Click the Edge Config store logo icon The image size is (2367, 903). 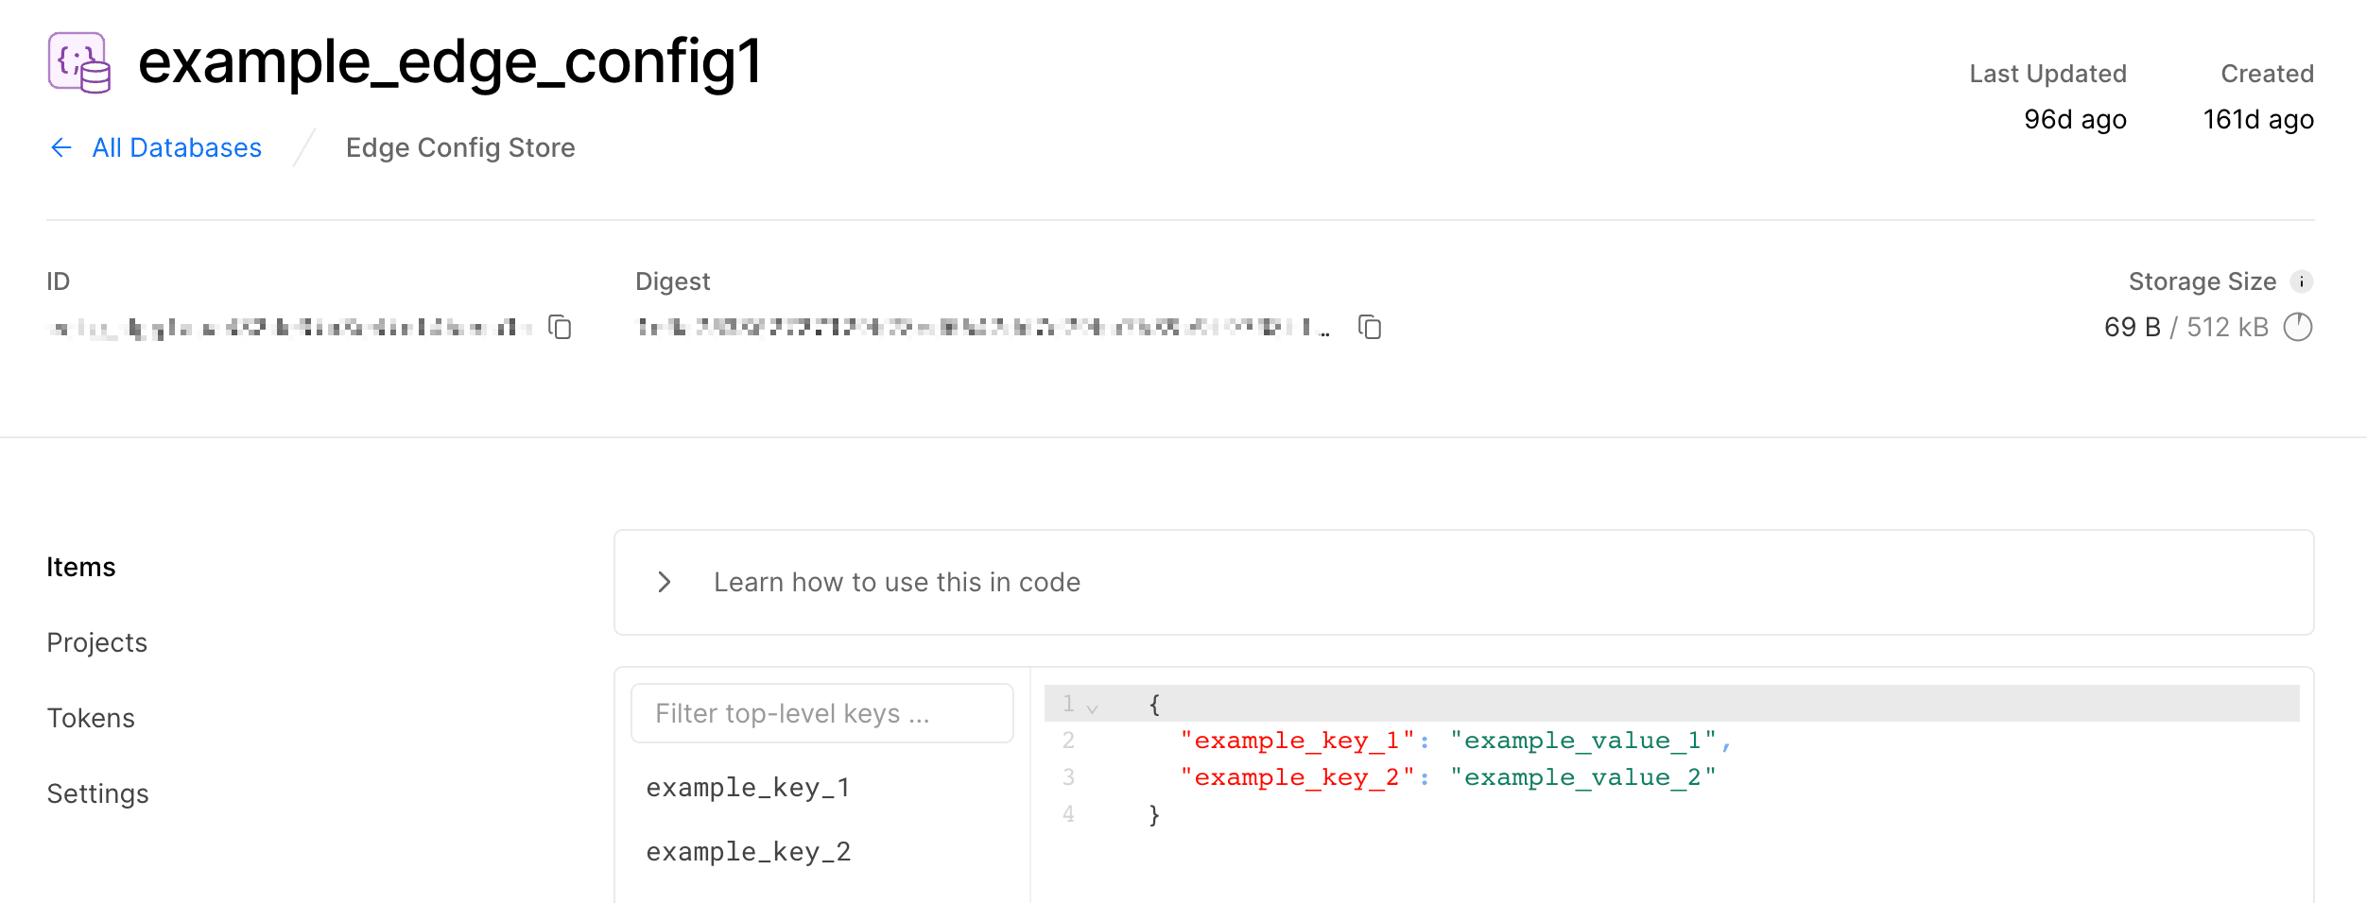(x=79, y=62)
